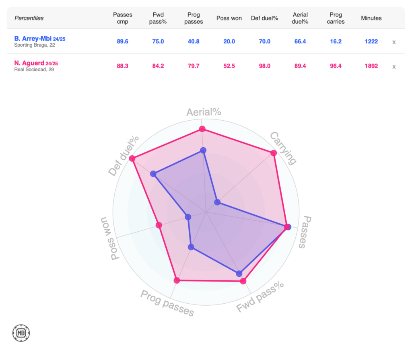Click the Carrying axis label on radar
The width and height of the screenshot is (412, 360).
(x=283, y=148)
